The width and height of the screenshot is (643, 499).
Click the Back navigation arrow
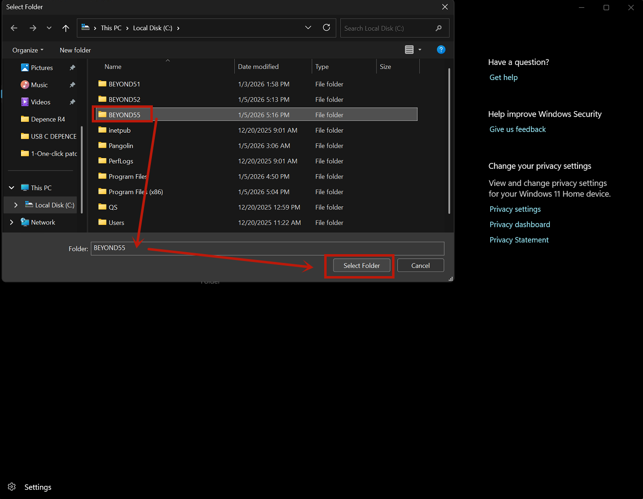(14, 28)
